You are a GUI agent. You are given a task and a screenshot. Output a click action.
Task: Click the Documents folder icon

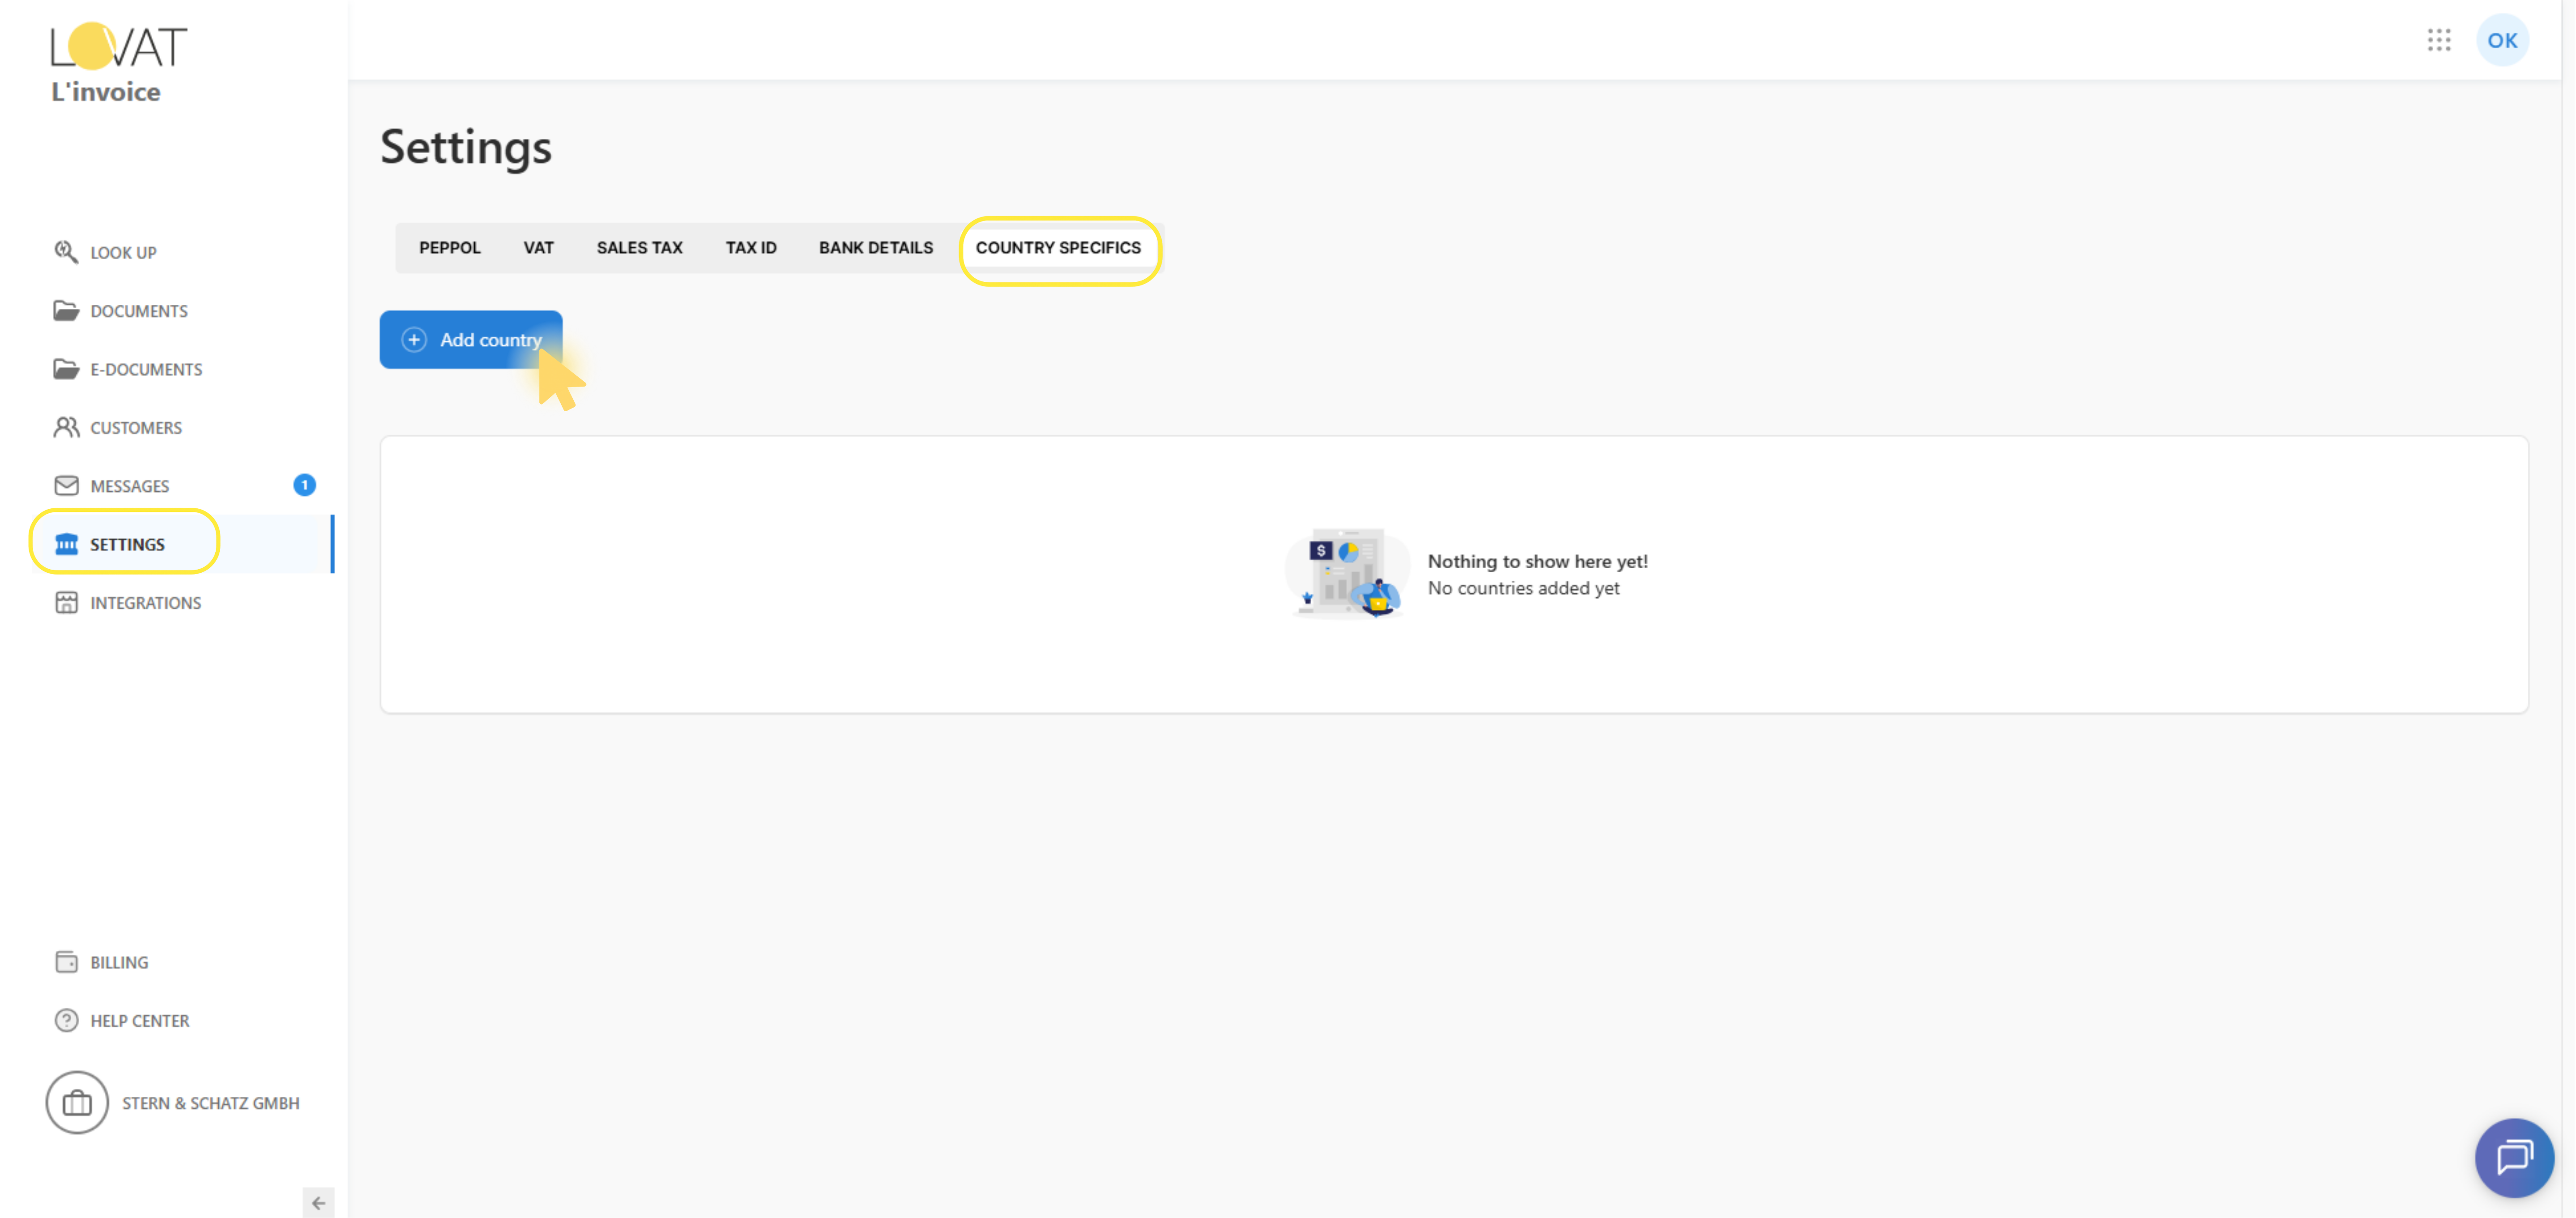pyautogui.click(x=66, y=310)
